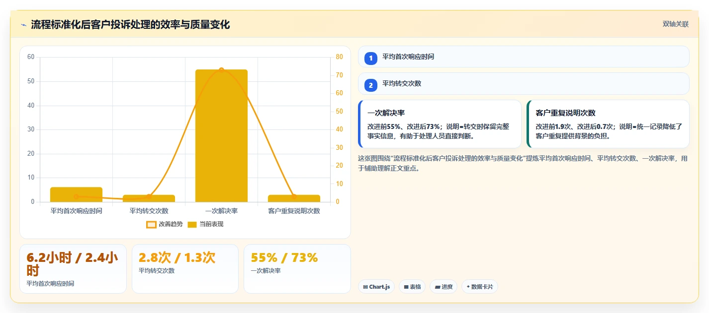Click the 客户重复说明次数 bar in chart
This screenshot has height=313, width=709.
(294, 198)
